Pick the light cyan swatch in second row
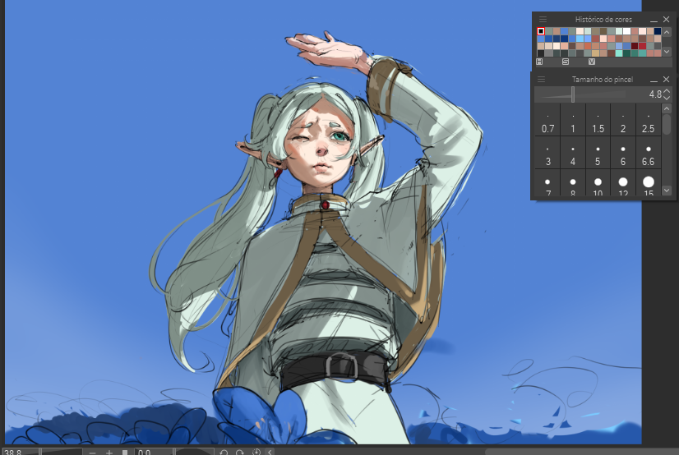Screen dimensions: 679x455 580,39
